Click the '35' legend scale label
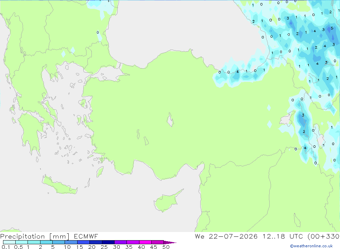 pyautogui.click(x=129, y=247)
